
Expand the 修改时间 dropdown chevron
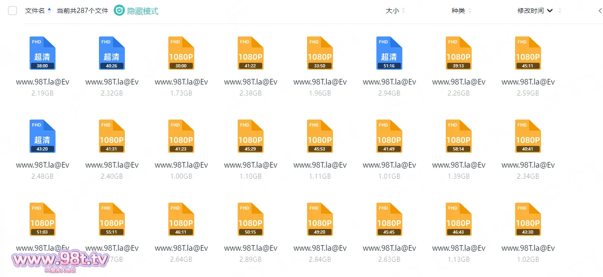pyautogui.click(x=550, y=11)
